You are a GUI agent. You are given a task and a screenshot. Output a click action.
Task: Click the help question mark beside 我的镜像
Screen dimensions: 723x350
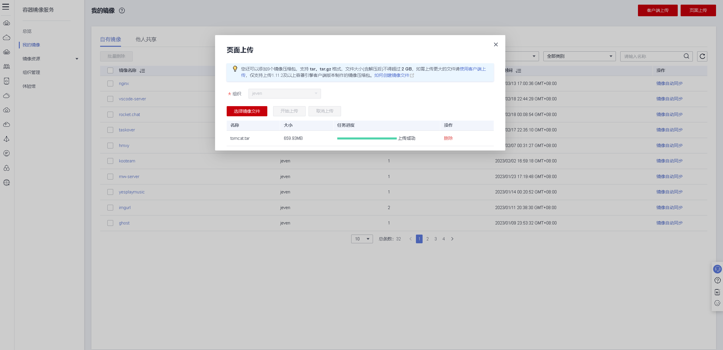click(122, 11)
